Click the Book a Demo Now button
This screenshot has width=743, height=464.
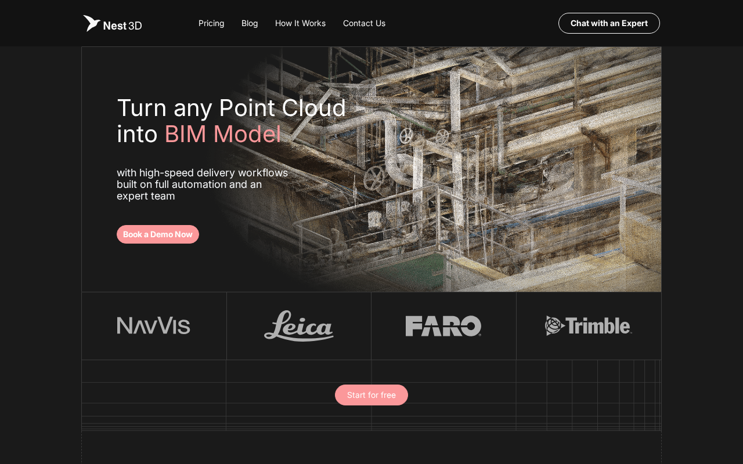pos(158,234)
